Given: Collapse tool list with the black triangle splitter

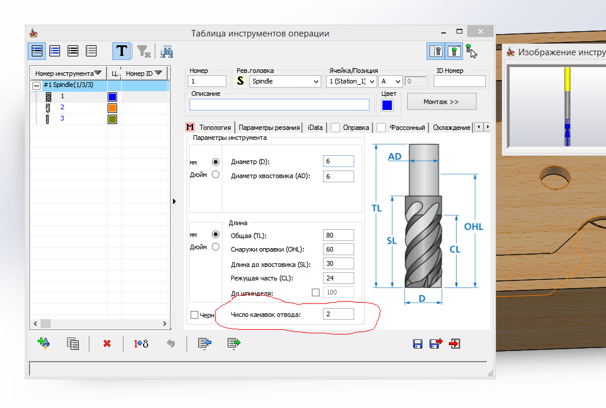Looking at the screenshot, I should click(174, 201).
